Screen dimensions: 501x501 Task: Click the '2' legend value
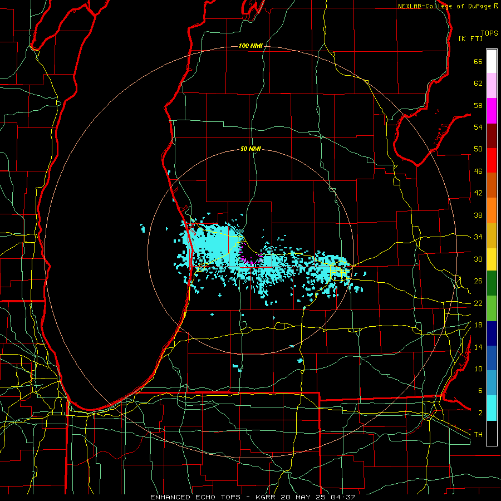pyautogui.click(x=480, y=413)
